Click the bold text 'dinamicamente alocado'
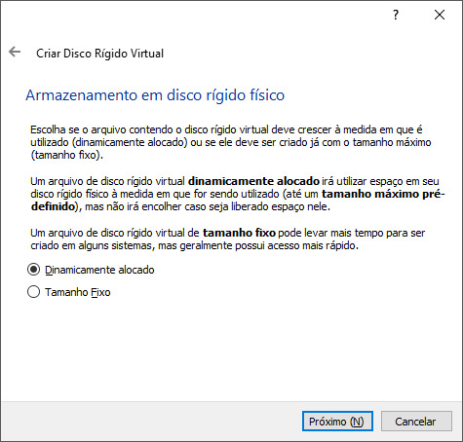This screenshot has height=442, width=463. 253,181
